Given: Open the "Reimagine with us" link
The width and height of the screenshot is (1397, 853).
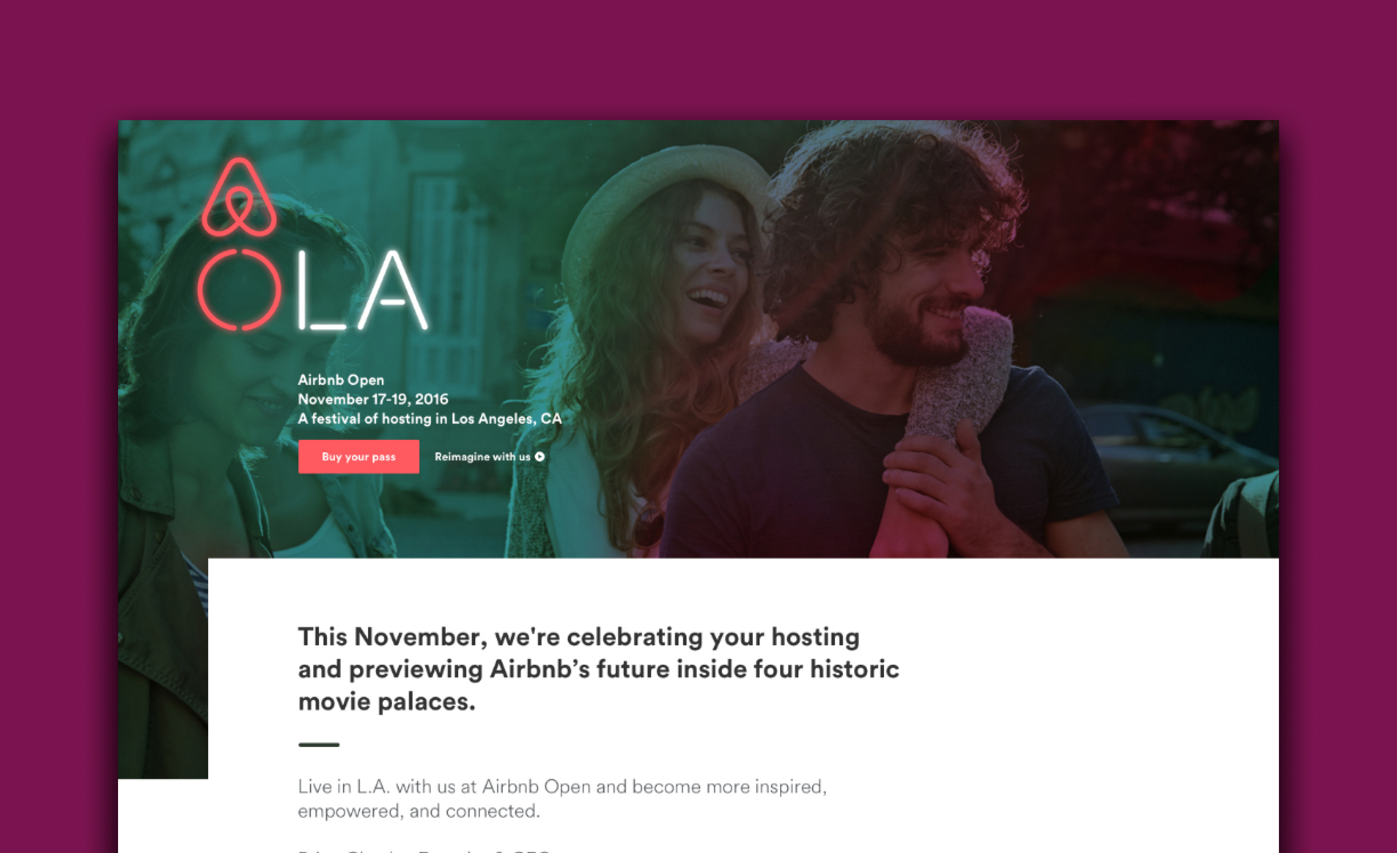Looking at the screenshot, I should click(482, 457).
